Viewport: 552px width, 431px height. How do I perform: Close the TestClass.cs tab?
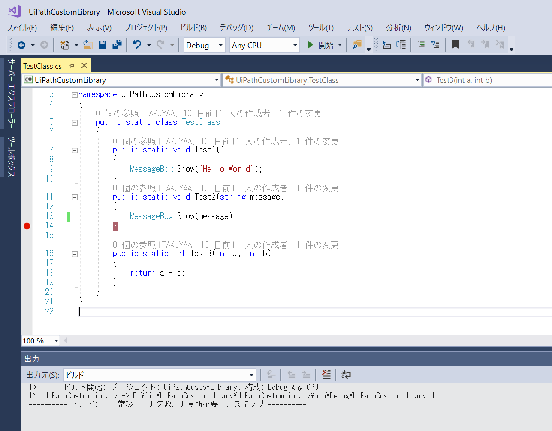(x=84, y=65)
